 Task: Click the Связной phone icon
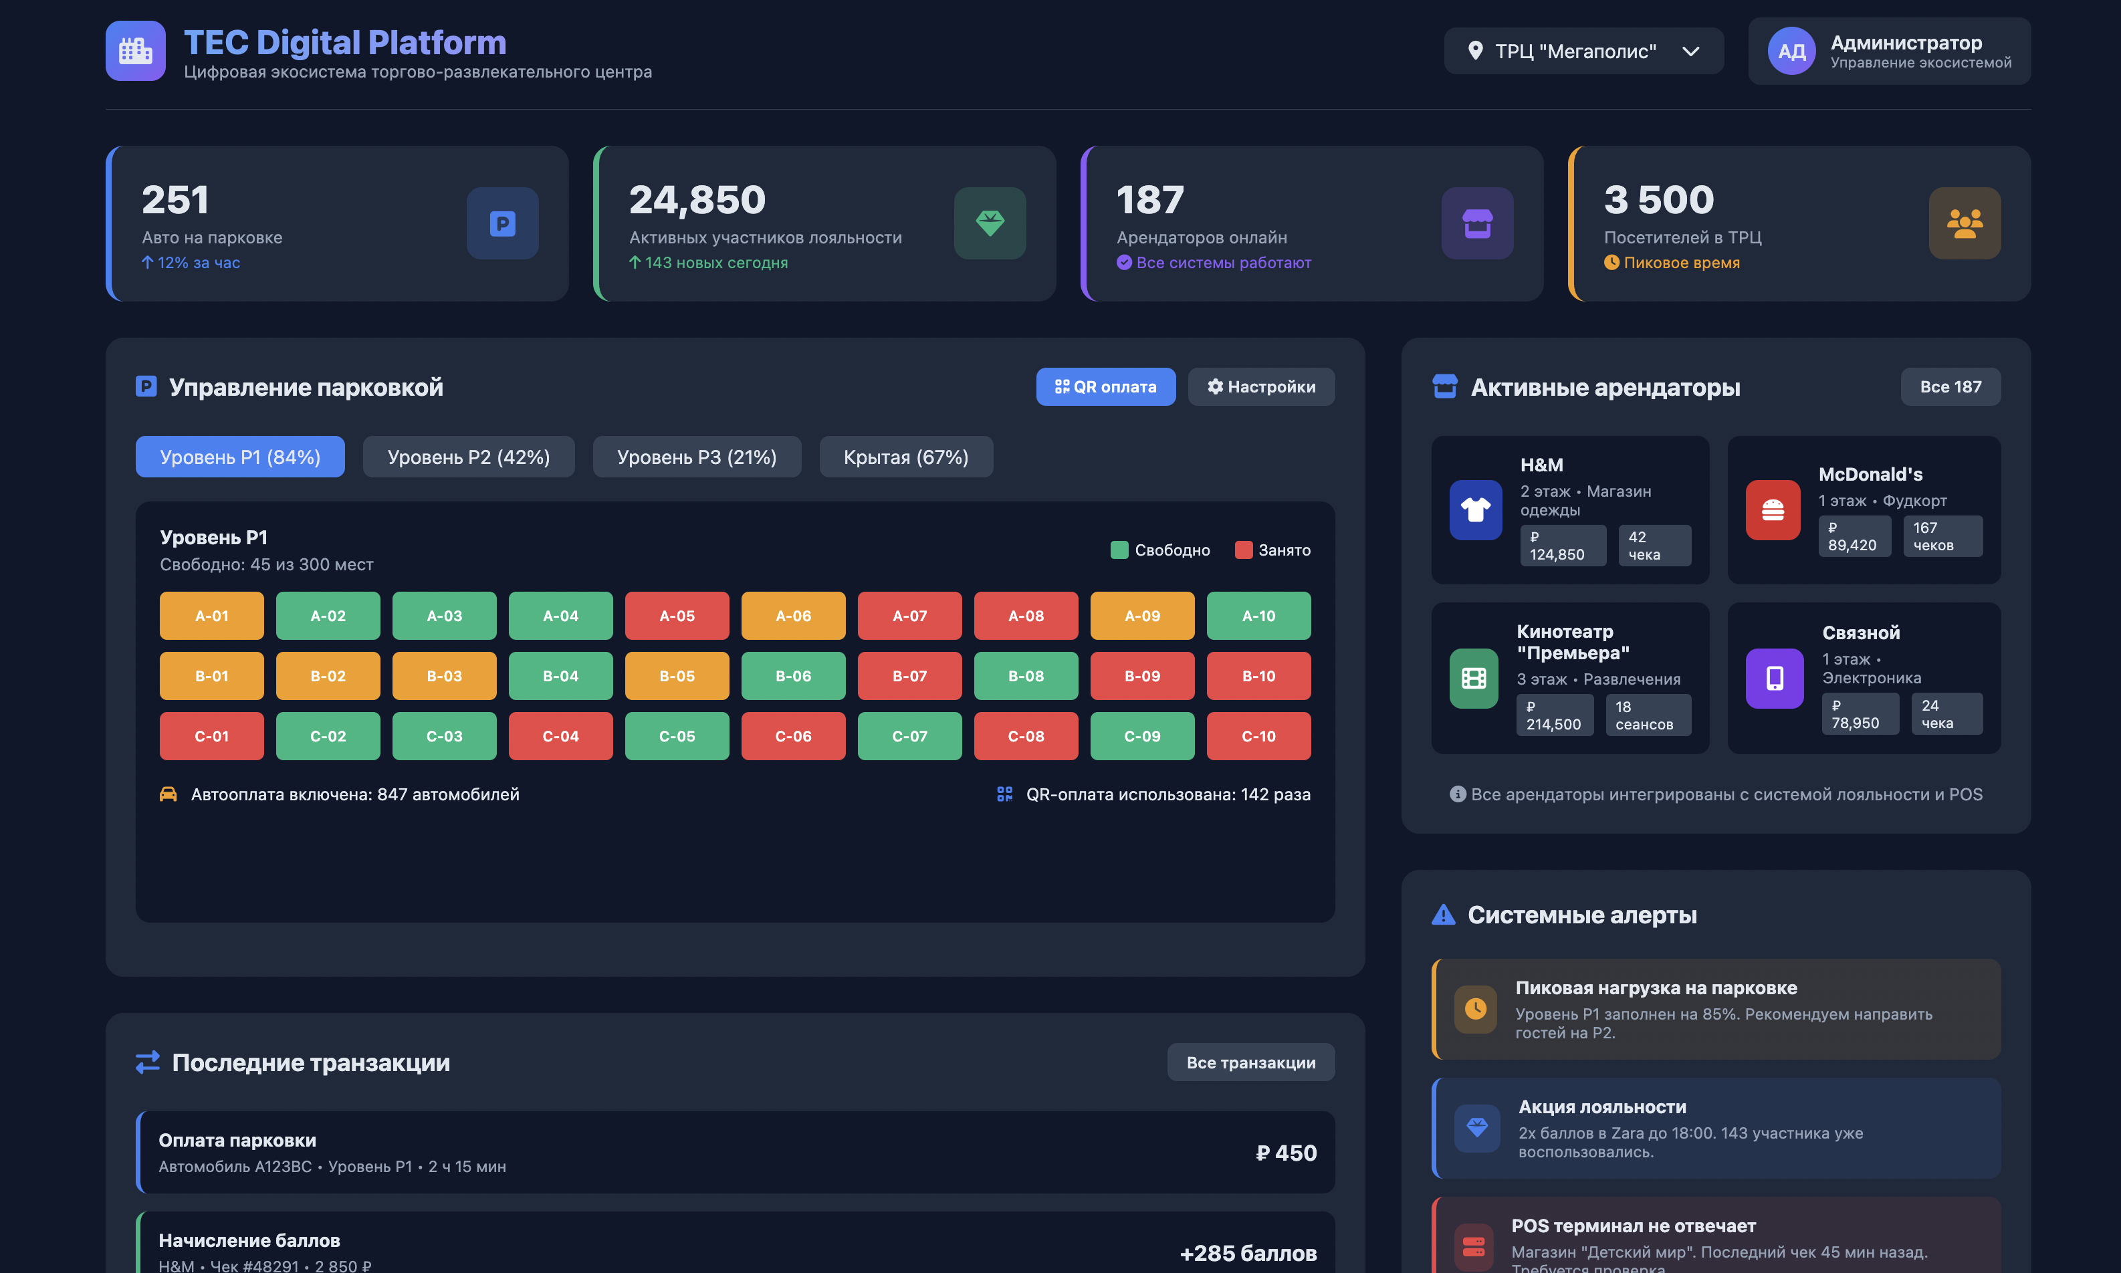1775,679
